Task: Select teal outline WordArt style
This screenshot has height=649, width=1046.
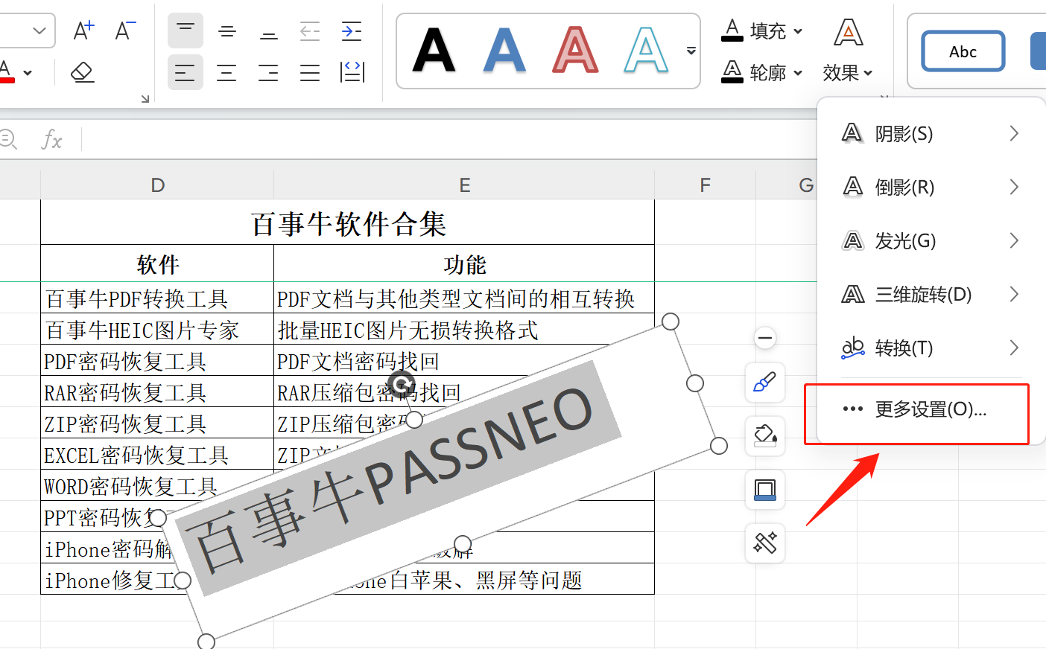Action: 646,51
